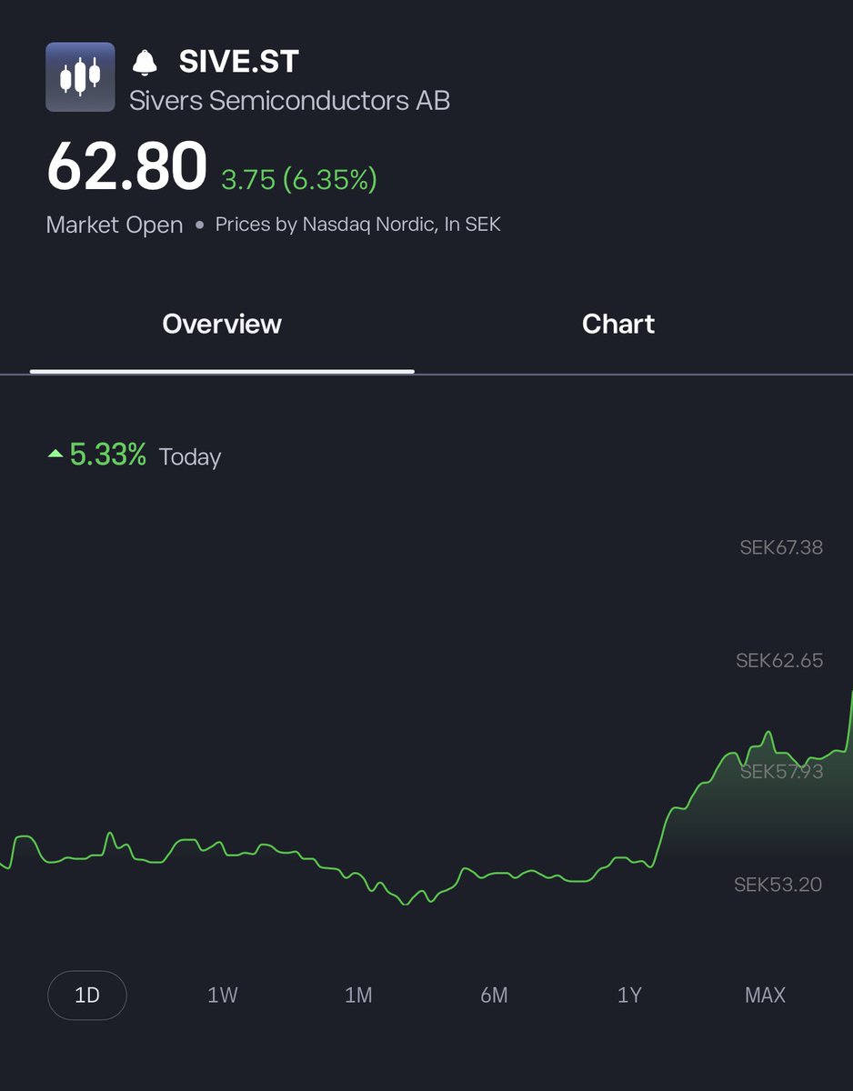Select the 1D time range
This screenshot has height=1091, width=853.
tap(87, 996)
